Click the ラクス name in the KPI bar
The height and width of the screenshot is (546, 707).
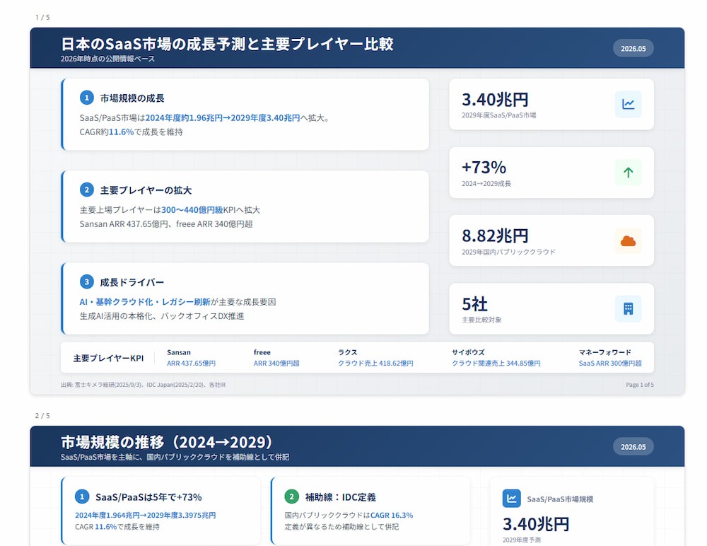[x=348, y=352]
